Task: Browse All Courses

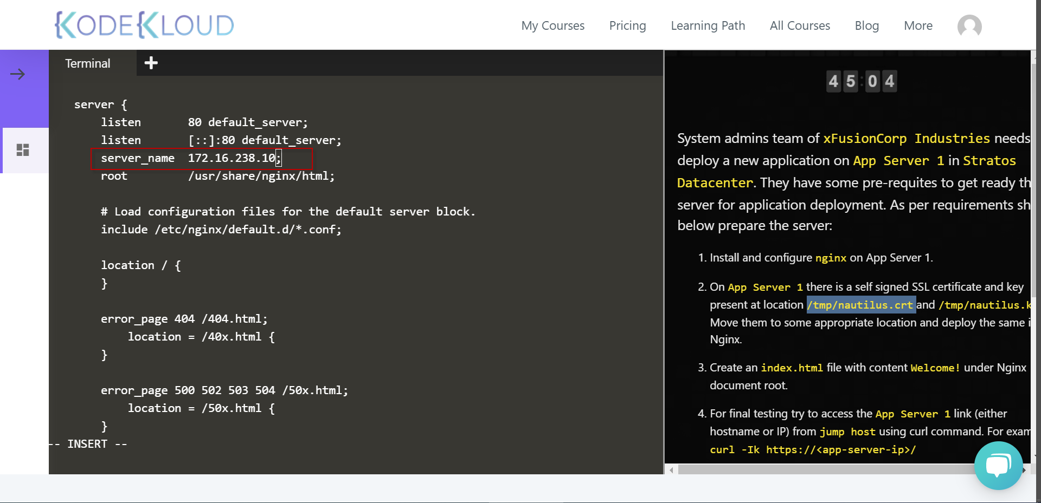Action: coord(800,25)
